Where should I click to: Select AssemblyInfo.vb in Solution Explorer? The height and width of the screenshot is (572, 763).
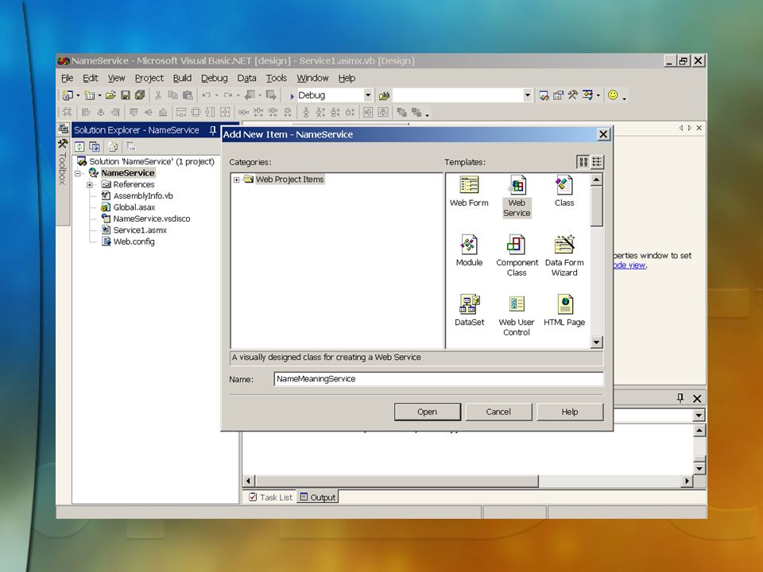click(143, 196)
